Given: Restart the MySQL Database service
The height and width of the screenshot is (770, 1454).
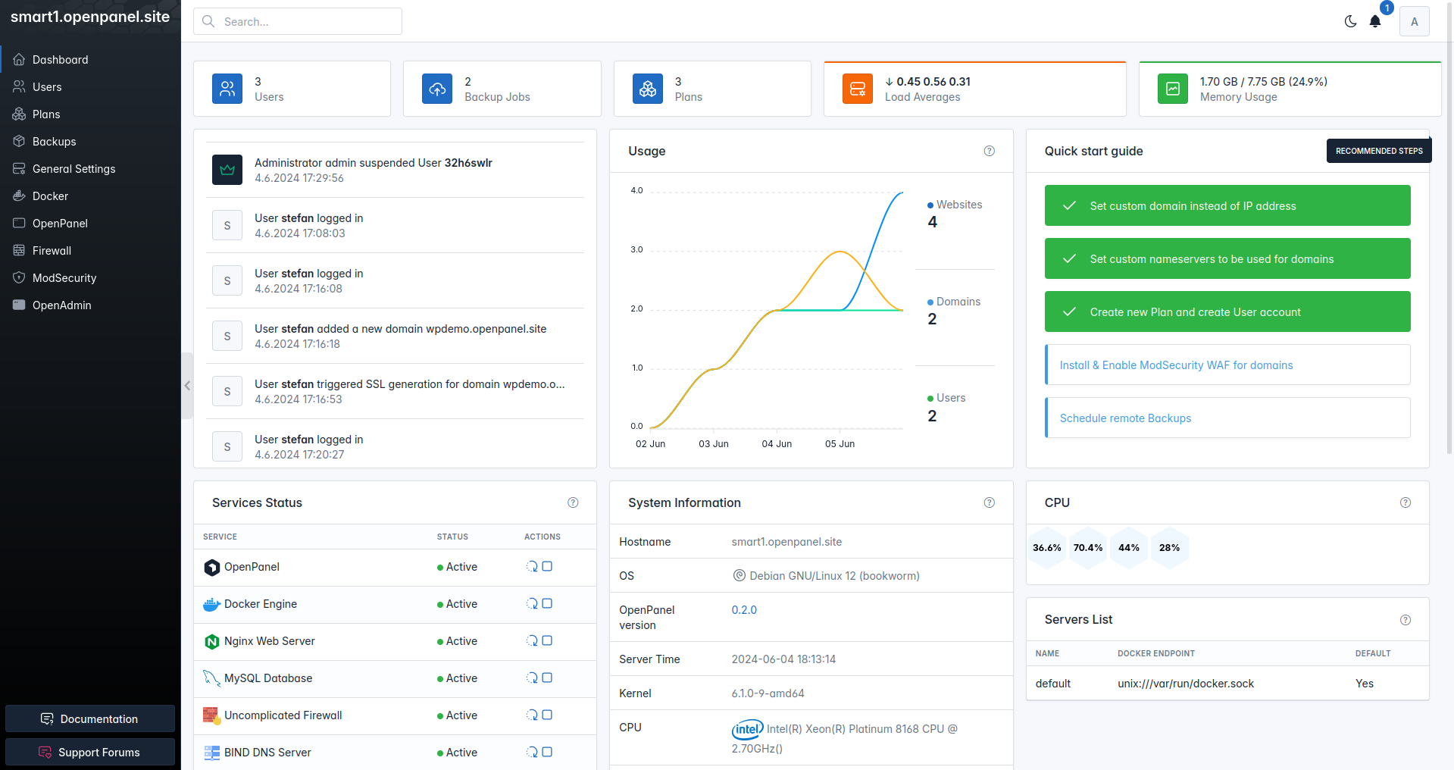Looking at the screenshot, I should 532,678.
